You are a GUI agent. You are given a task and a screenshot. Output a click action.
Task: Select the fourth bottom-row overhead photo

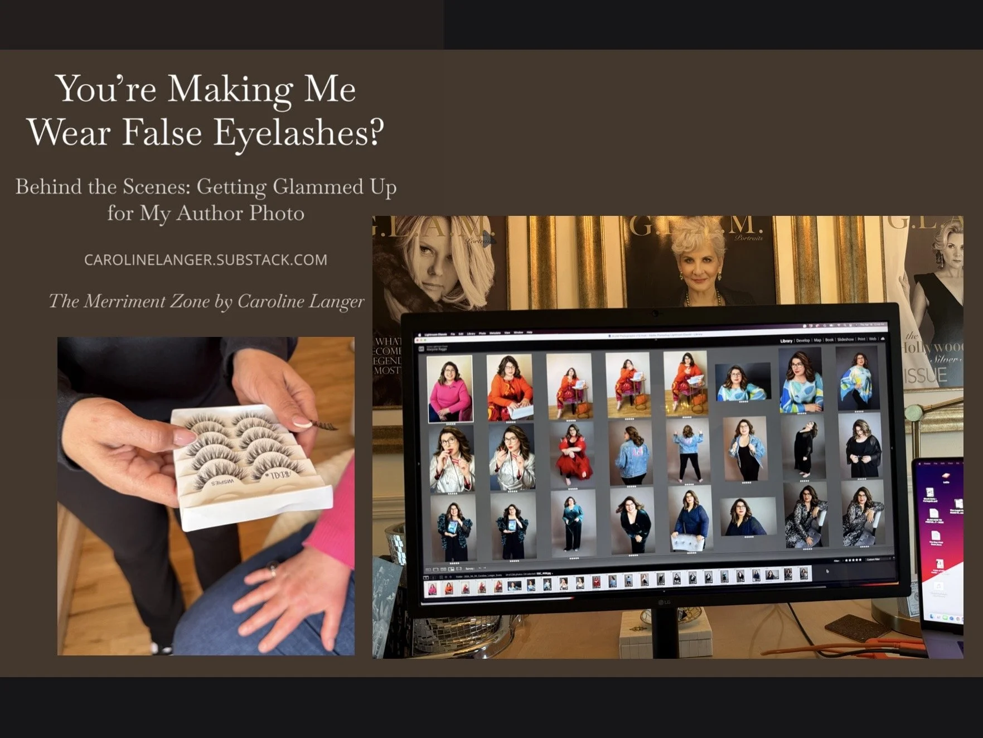632,521
